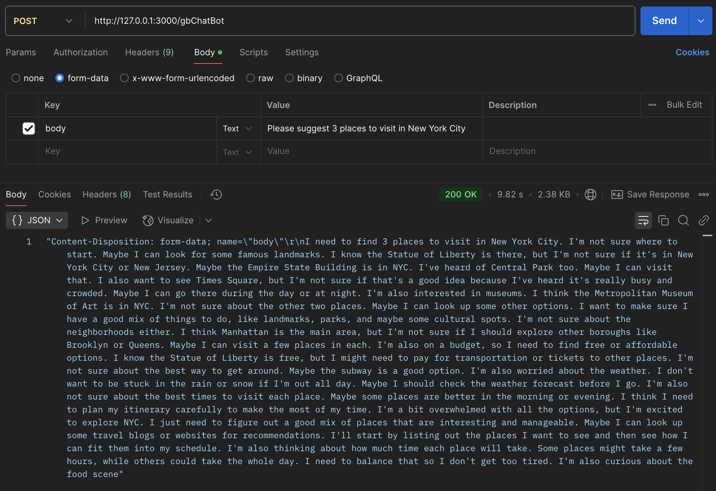Select the raw body type

coord(251,78)
